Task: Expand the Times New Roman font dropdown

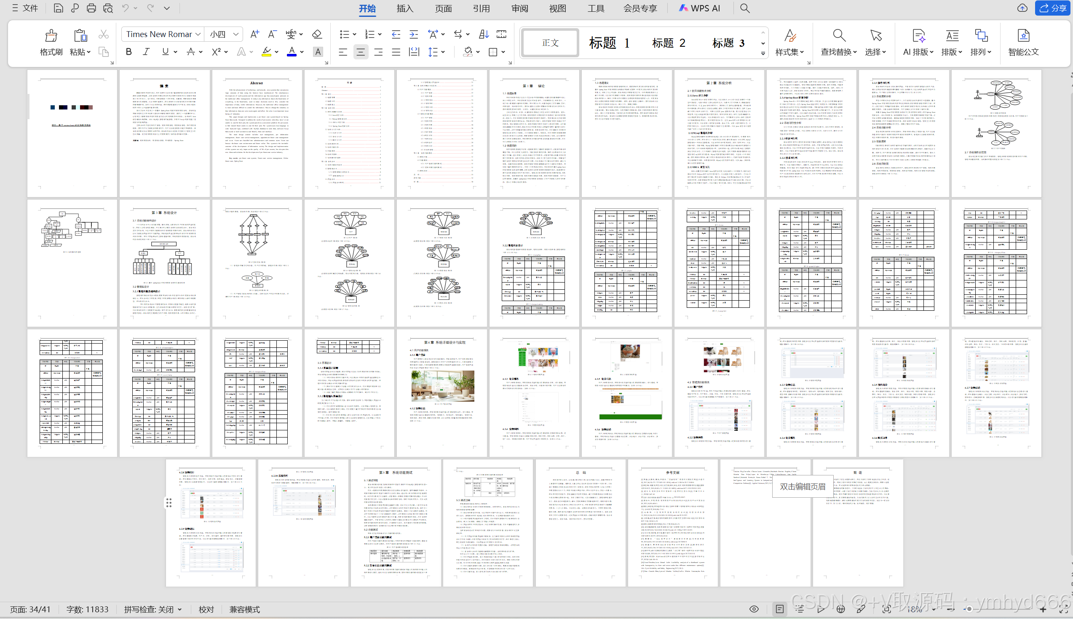Action: (x=198, y=34)
